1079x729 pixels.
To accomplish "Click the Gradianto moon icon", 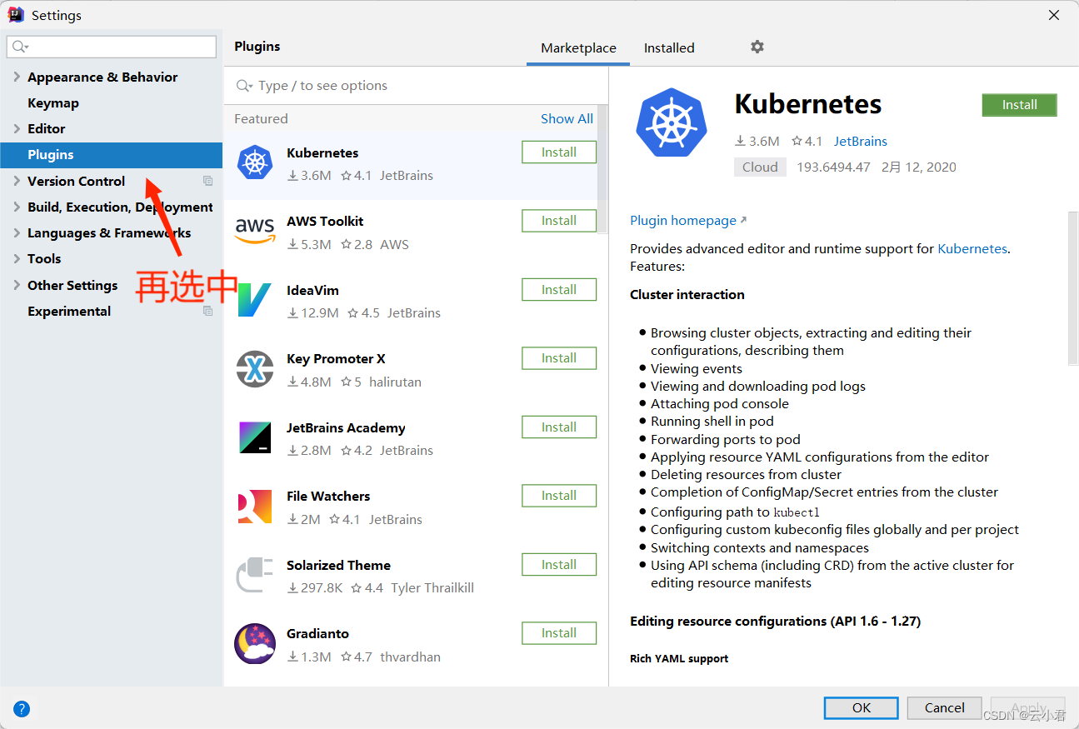I will coord(255,643).
